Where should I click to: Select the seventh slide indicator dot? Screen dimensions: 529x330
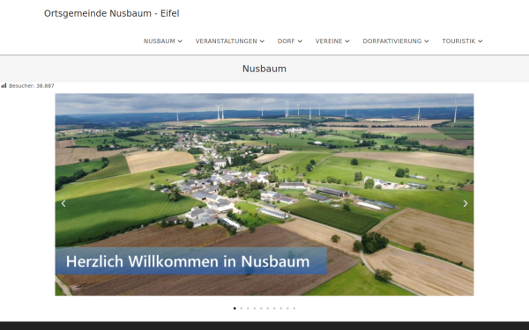[274, 308]
